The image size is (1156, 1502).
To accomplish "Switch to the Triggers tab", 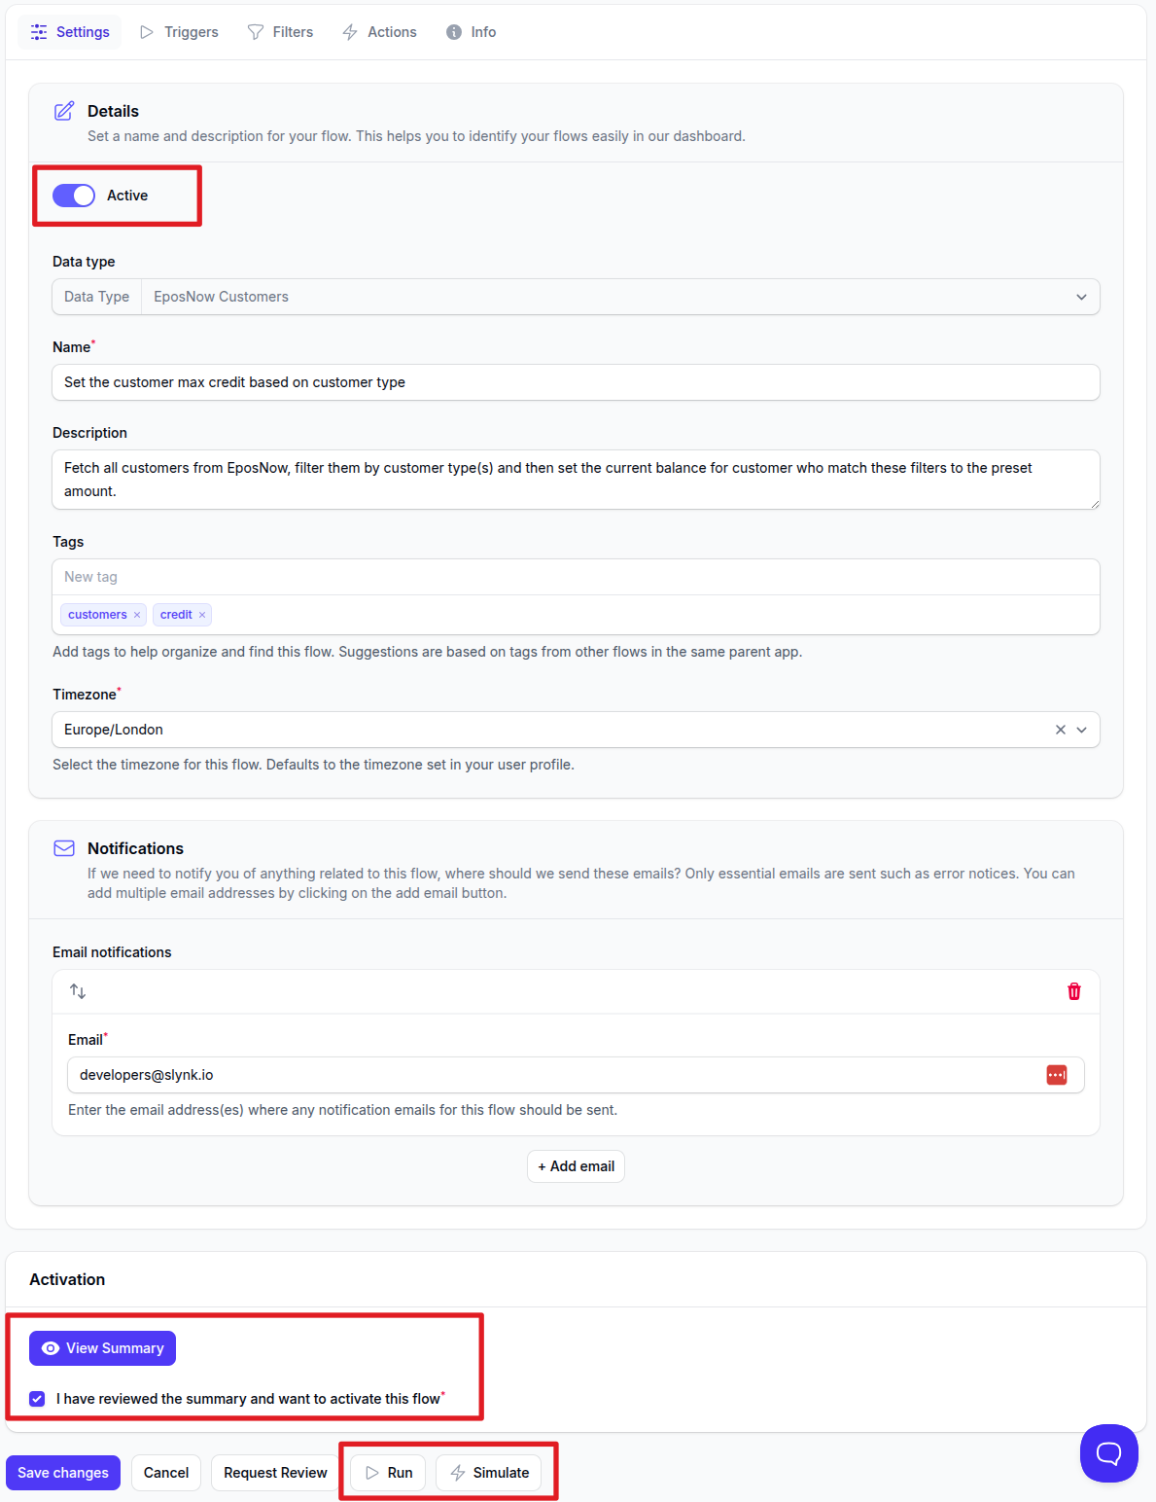I will [180, 32].
